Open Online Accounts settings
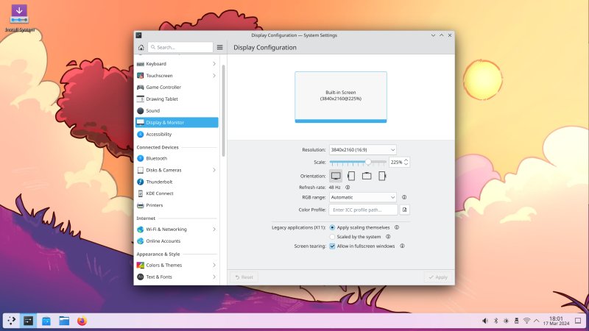Image resolution: width=589 pixels, height=331 pixels. (177, 241)
